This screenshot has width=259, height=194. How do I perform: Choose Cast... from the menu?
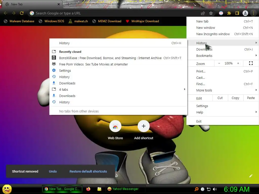pyautogui.click(x=223, y=78)
